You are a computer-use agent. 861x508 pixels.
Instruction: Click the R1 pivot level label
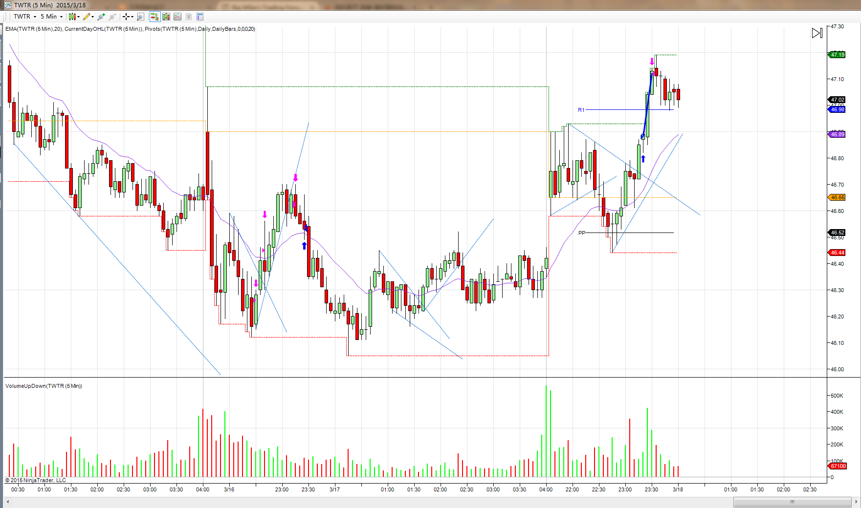pos(581,110)
